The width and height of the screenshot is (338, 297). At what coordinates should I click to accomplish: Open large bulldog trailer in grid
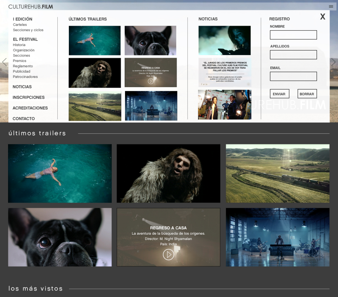(60, 237)
